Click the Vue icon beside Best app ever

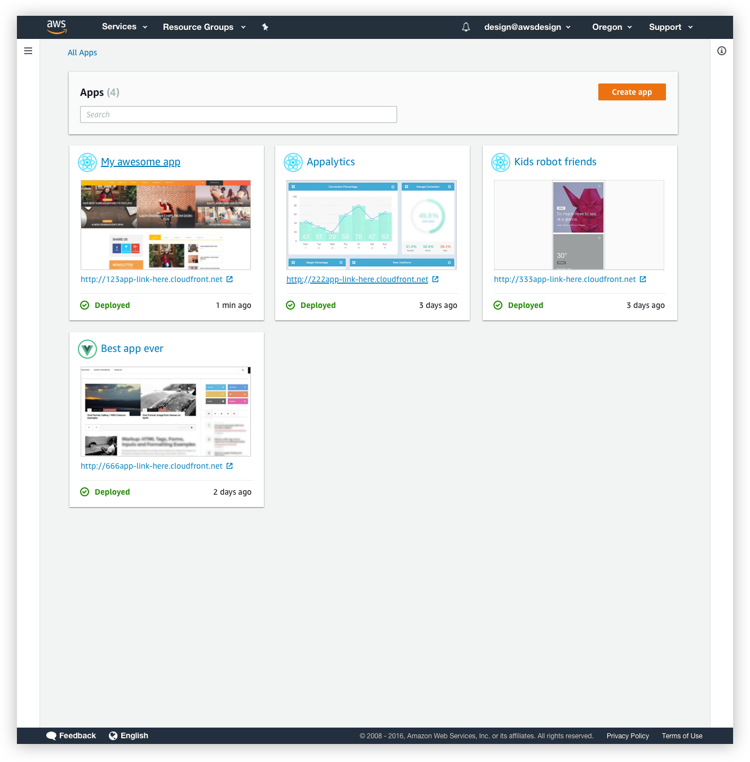point(87,349)
